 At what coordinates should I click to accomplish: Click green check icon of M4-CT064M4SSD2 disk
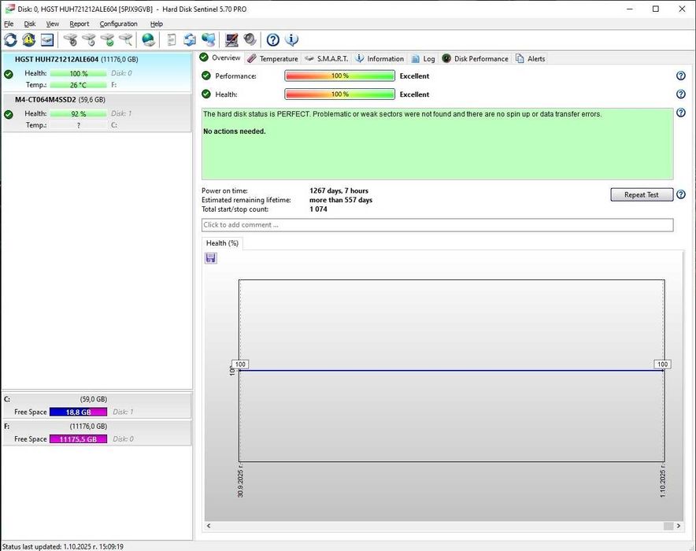[x=9, y=114]
